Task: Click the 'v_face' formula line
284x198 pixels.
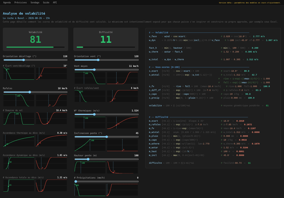Action: 207,36
